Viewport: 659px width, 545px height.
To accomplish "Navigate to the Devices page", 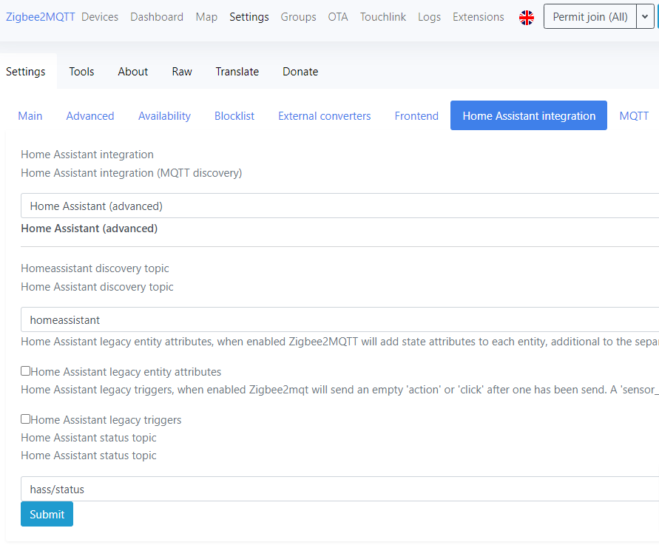I will click(100, 16).
